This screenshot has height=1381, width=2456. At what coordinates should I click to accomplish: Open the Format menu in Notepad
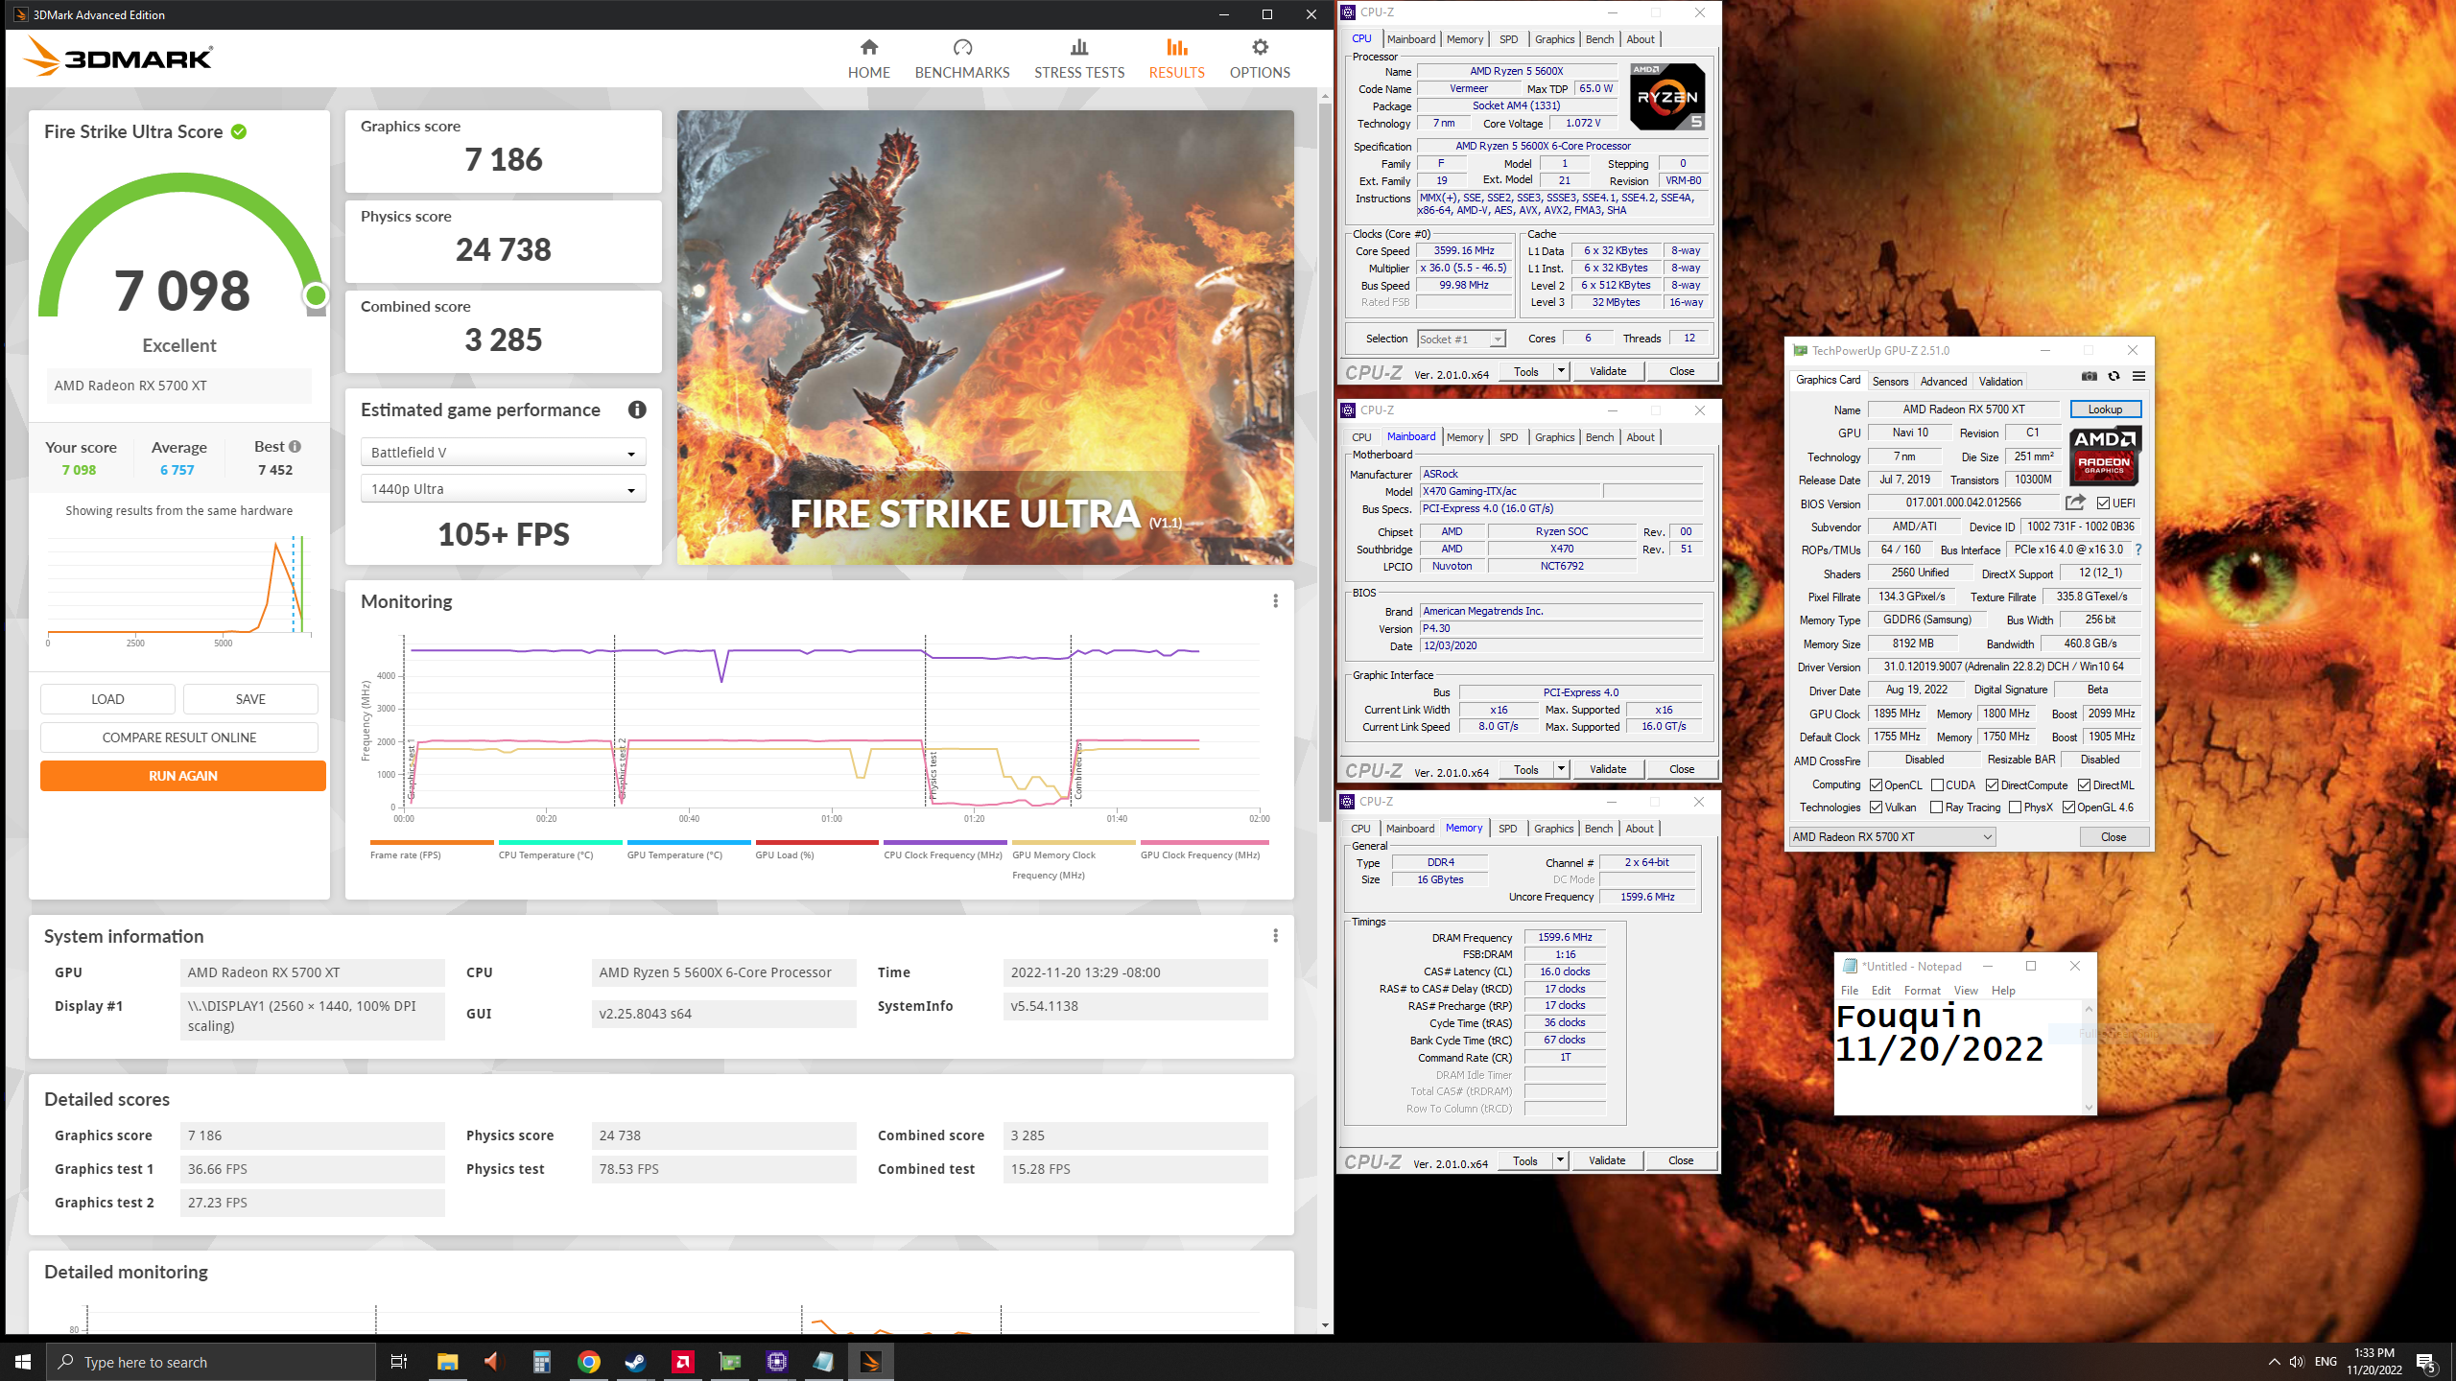coord(1922,991)
